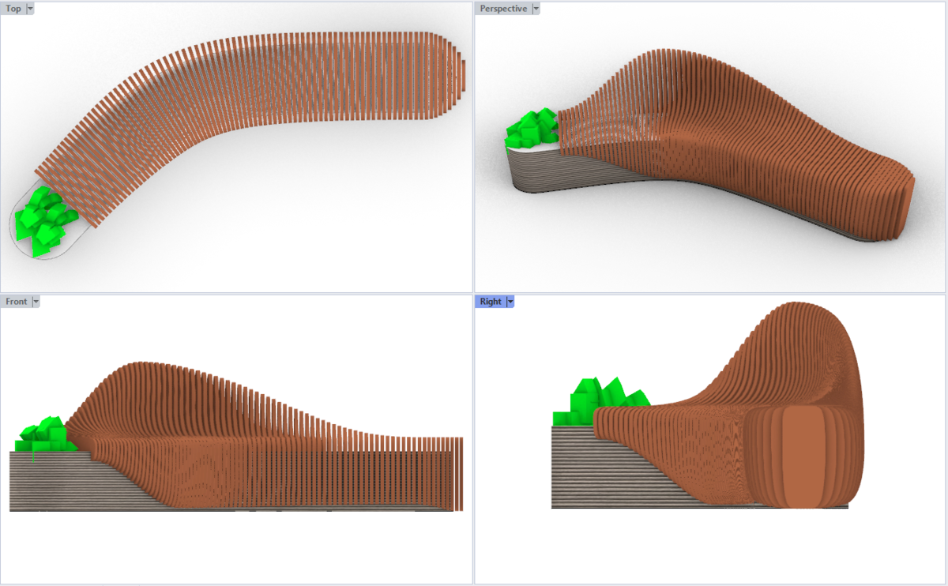Open the Top viewport dropdown arrow
Viewport: 948px width, 586px height.
(30, 9)
